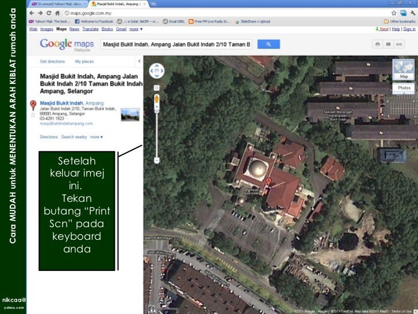Open My places in the left panel
The height and width of the screenshot is (314, 418).
(84, 62)
